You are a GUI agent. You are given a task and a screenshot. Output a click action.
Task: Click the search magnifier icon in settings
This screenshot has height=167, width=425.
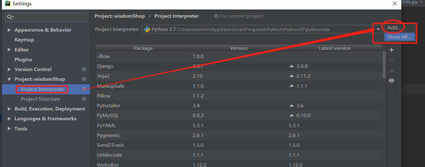pos(10,17)
